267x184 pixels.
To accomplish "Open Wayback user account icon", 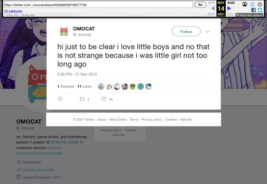I will click(x=245, y=4).
